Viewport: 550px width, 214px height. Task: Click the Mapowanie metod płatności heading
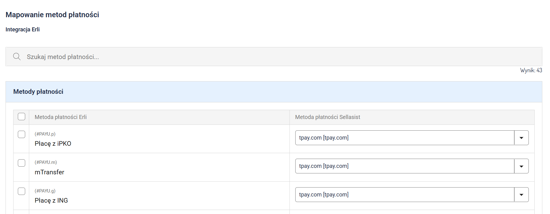52,15
